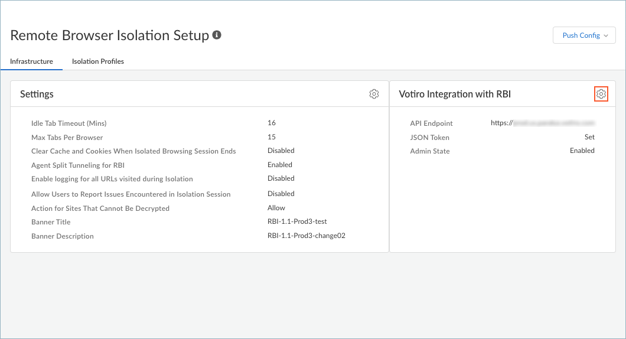Expand the Push Config dropdown

point(584,35)
